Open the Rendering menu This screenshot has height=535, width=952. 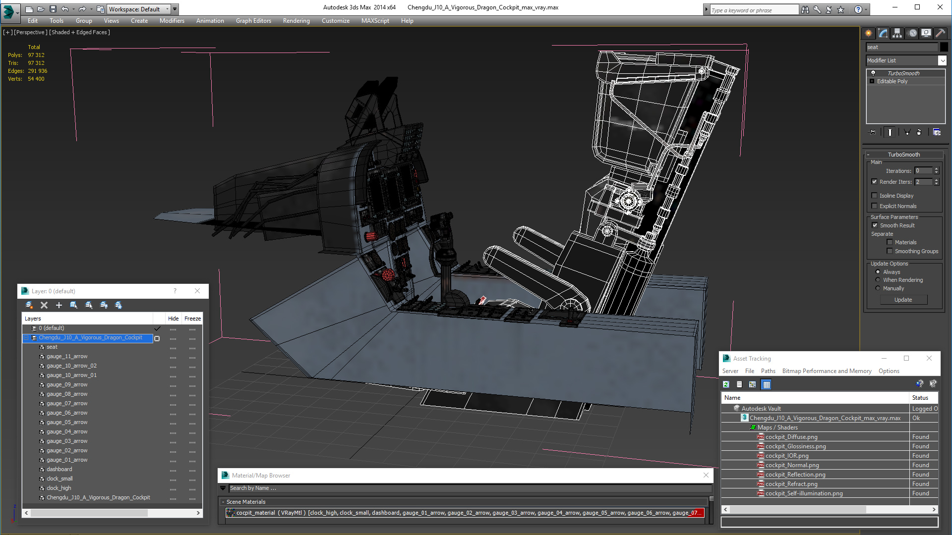296,21
